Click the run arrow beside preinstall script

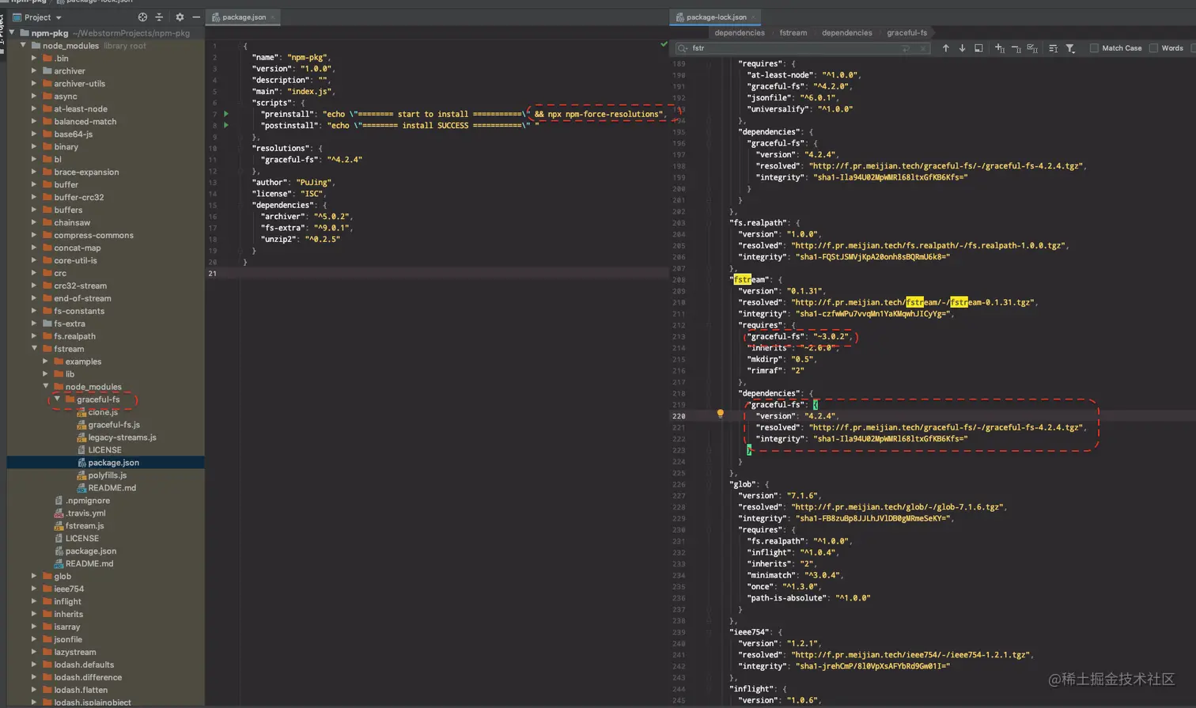click(x=226, y=114)
